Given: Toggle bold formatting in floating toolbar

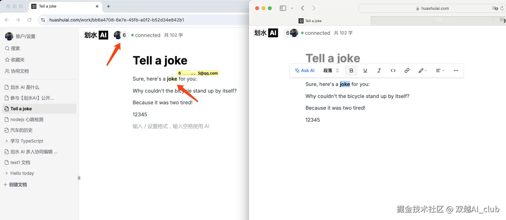Looking at the screenshot, I should point(351,70).
